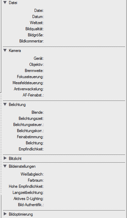Select the Objektiv field label

pos(36,65)
